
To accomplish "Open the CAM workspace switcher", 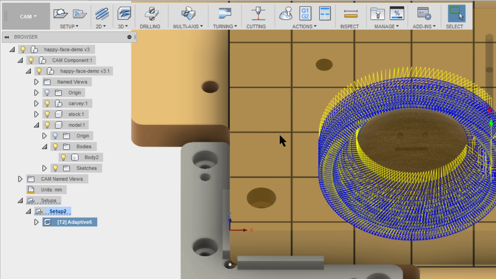I will (28, 16).
